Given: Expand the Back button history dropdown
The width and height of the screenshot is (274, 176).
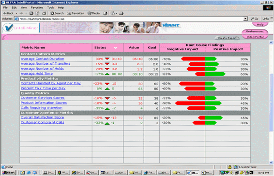Looking at the screenshot, I should [16, 13].
